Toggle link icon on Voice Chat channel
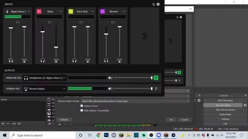Image resolution: width=248 pixels, height=139 pixels. [x=81, y=22]
